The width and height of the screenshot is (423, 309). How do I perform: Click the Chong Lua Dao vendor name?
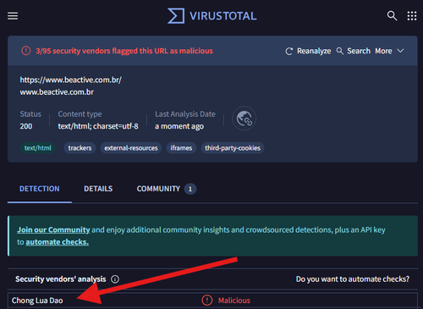pos(37,301)
